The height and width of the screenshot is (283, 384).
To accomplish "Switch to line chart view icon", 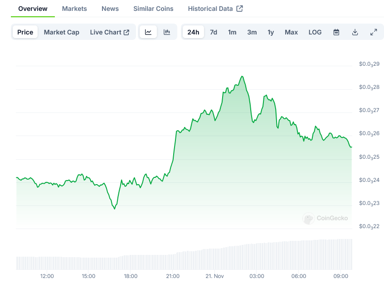I will [x=148, y=32].
